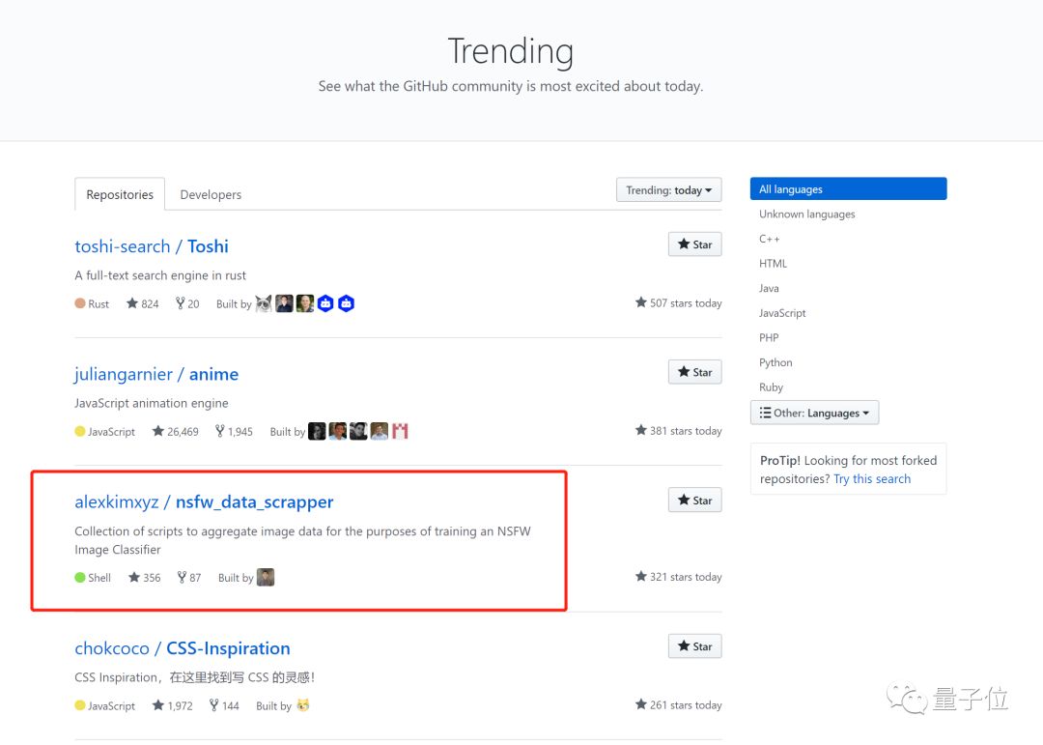The width and height of the screenshot is (1043, 745).
Task: Follow the 'Try this search' link
Action: [871, 478]
